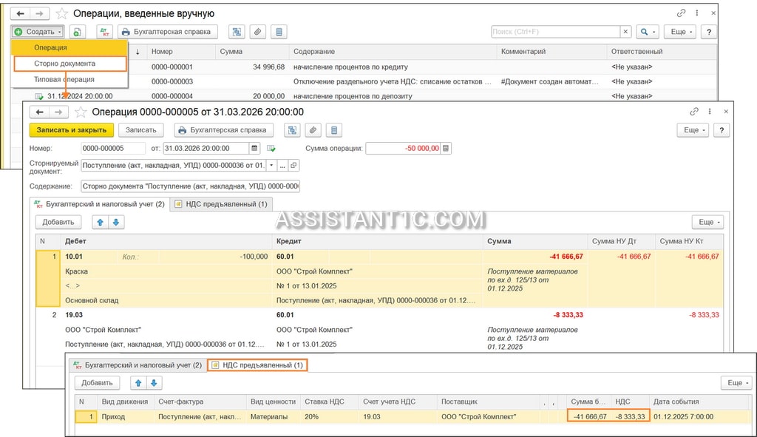Edit the date field 31.03.2026 20:00:00
This screenshot has width=757, height=437.
coord(206,149)
